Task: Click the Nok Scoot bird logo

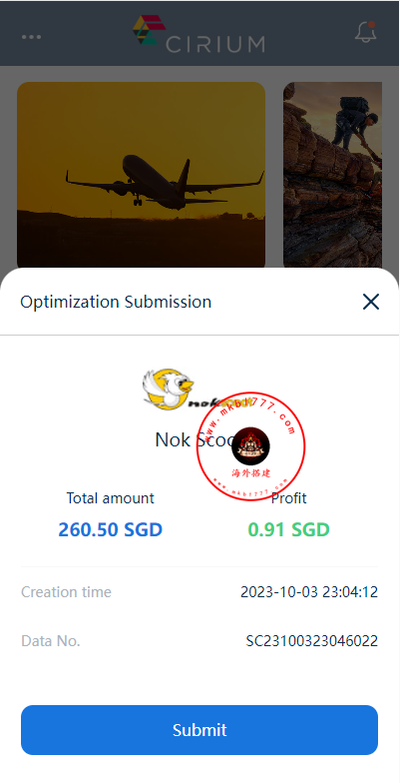Action: click(169, 390)
